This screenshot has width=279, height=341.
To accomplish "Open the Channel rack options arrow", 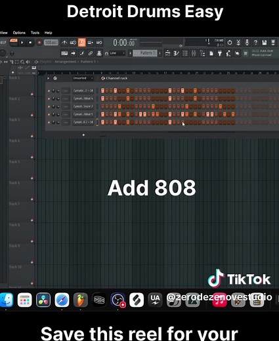I will tap(49, 78).
